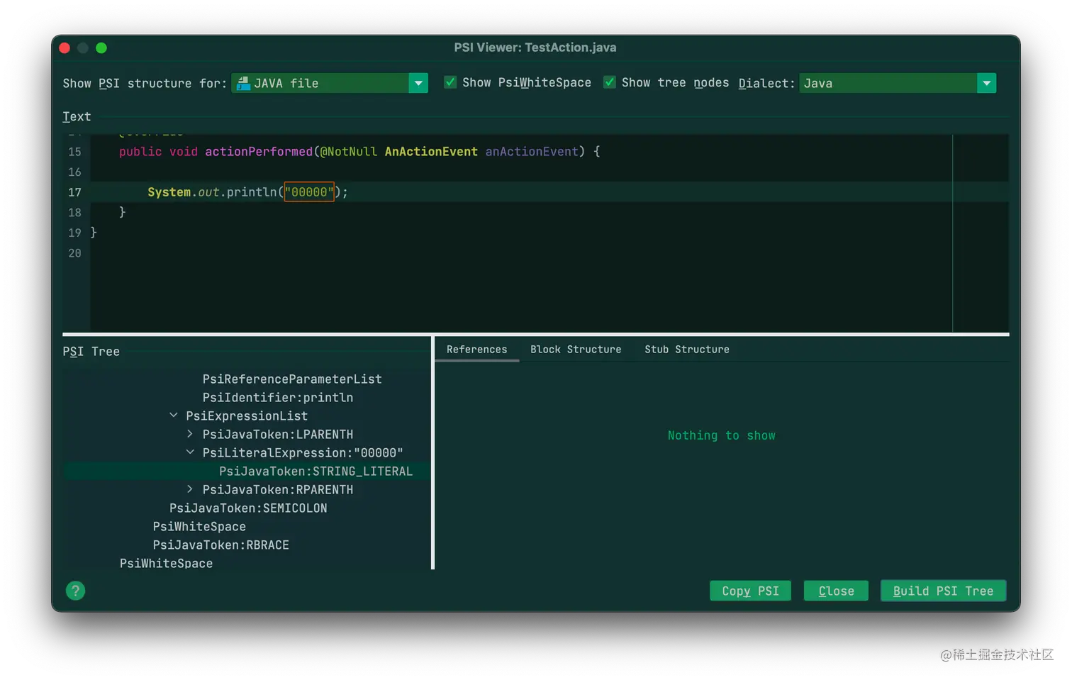This screenshot has width=1072, height=680.
Task: Click the "00000" string literal in code
Action: [x=309, y=192]
